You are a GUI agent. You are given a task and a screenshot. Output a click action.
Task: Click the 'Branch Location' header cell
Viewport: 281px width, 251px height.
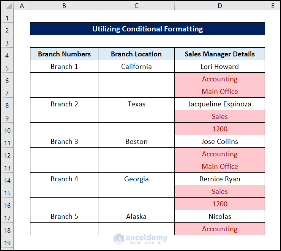click(x=136, y=54)
